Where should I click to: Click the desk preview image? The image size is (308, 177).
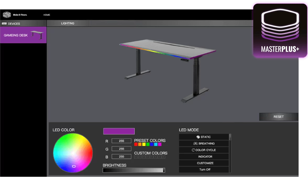click(x=168, y=70)
